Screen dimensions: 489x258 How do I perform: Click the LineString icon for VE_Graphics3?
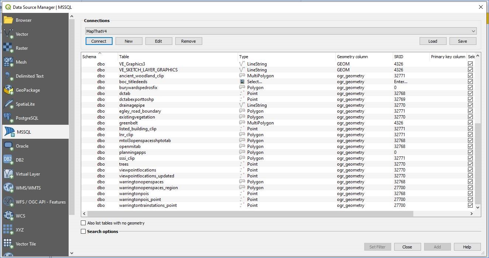tap(242, 64)
